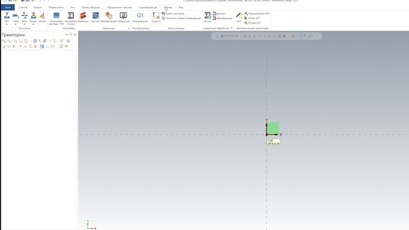Viewport: 409px width, 230px height.
Task: Click Текущий файл ATP
Action: coord(257,13)
